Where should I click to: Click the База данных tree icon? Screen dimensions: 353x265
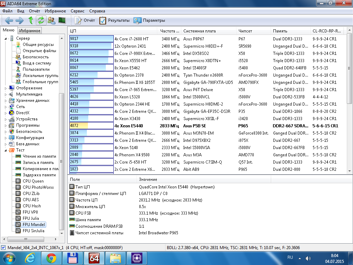pyautogui.click(x=12, y=144)
